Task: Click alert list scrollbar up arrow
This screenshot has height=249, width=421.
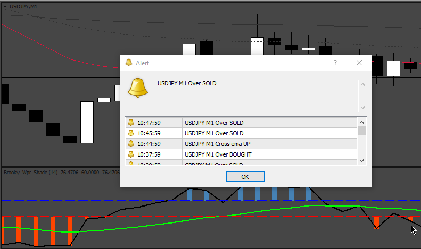Action: (362, 122)
